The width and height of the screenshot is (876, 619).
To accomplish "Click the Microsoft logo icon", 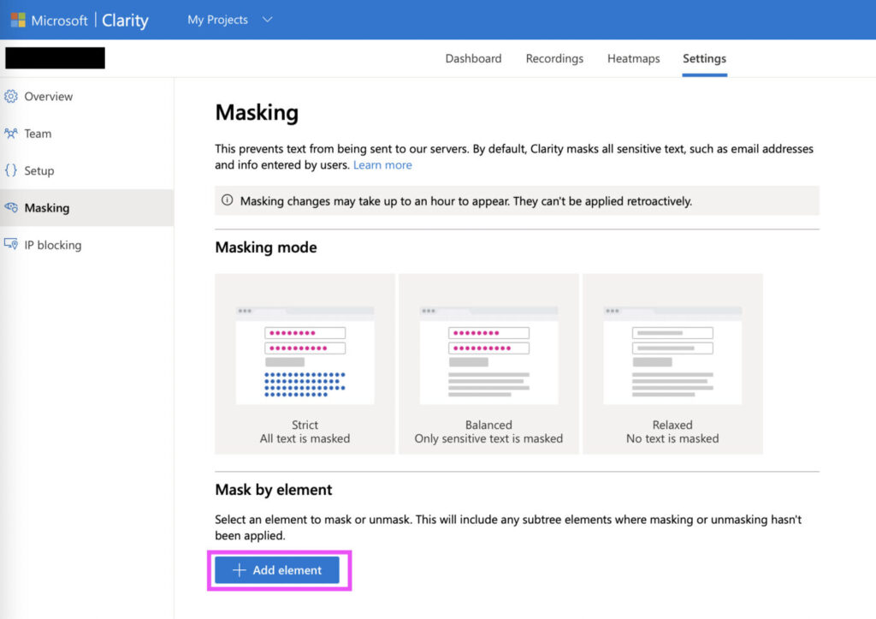I will click(x=18, y=21).
